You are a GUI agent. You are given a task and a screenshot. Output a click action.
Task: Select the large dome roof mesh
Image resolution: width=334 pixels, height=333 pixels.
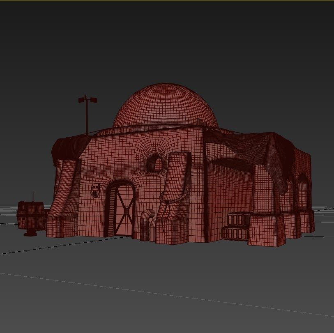tap(165, 106)
